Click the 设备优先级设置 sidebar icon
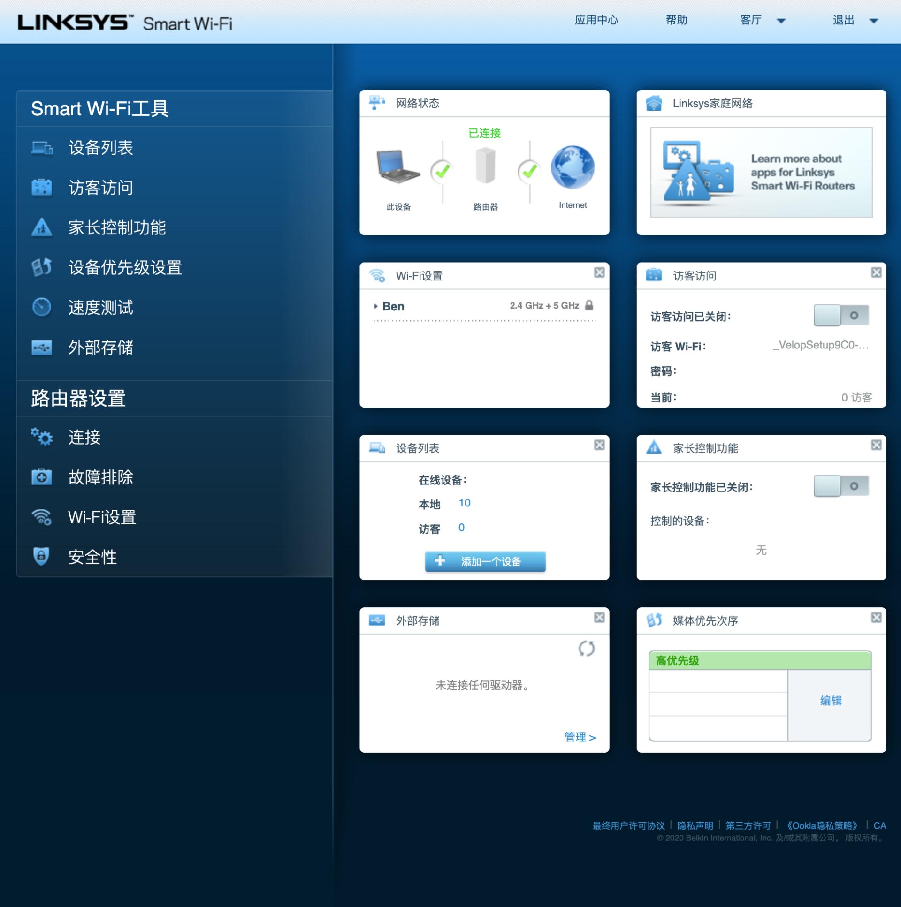901x907 pixels. 42,267
